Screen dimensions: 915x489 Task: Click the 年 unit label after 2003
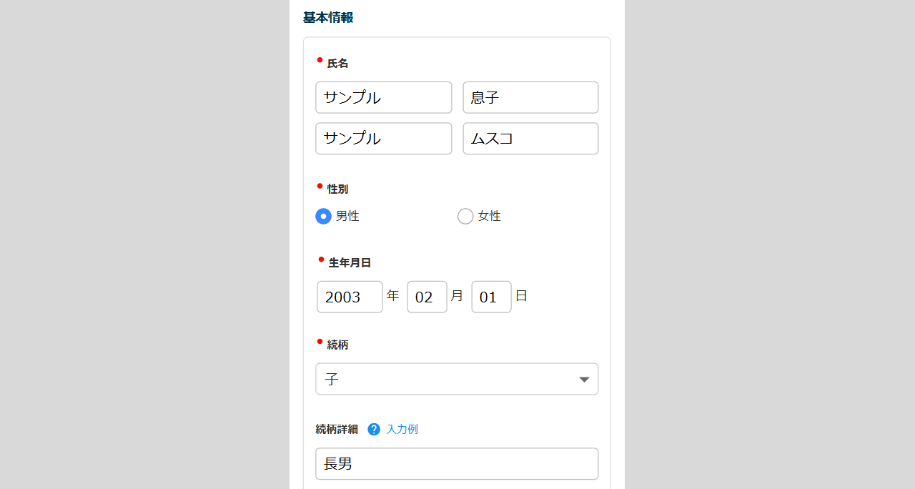click(393, 295)
